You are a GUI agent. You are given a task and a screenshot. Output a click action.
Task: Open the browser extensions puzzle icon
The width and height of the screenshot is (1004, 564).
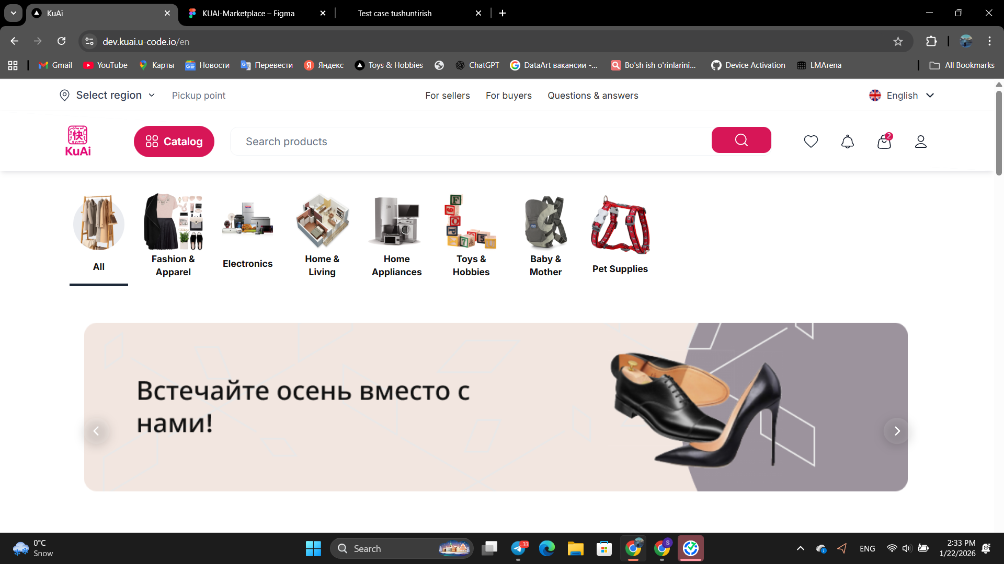tap(932, 41)
